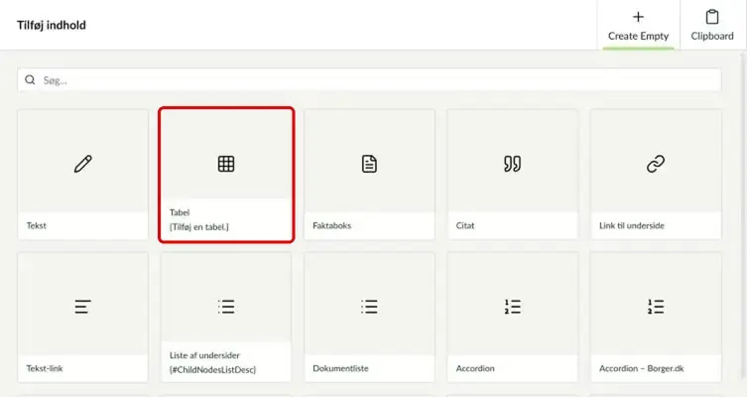Choose the Accordion – Borger.dk numbered list icon
This screenshot has width=747, height=397.
click(656, 307)
